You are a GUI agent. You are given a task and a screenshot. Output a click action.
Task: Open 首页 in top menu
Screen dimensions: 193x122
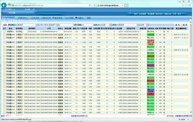(x=136, y=14)
